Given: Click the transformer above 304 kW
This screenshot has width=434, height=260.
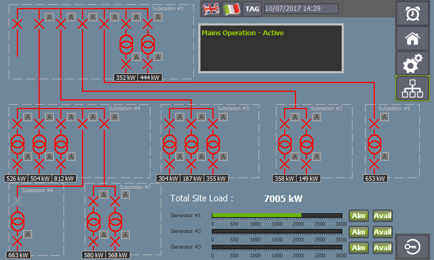Looking at the screenshot, I should 169,144.
